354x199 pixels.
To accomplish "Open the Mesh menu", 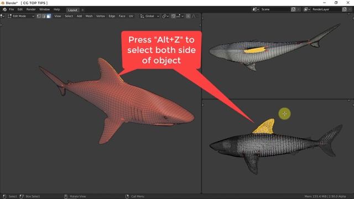I will pyautogui.click(x=89, y=16).
